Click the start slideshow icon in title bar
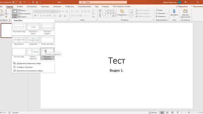 pos(33,2)
